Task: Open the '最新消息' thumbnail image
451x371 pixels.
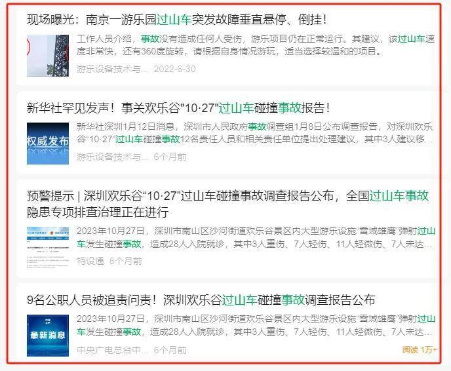Action: 48,336
